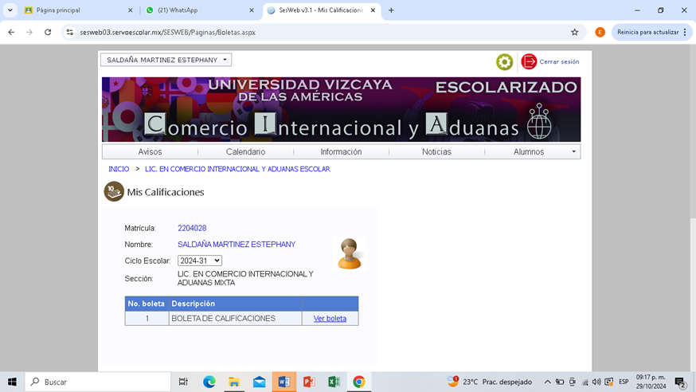Open the weather widget showing 23°C
Screen dimensions: 696x392
pos(490,382)
